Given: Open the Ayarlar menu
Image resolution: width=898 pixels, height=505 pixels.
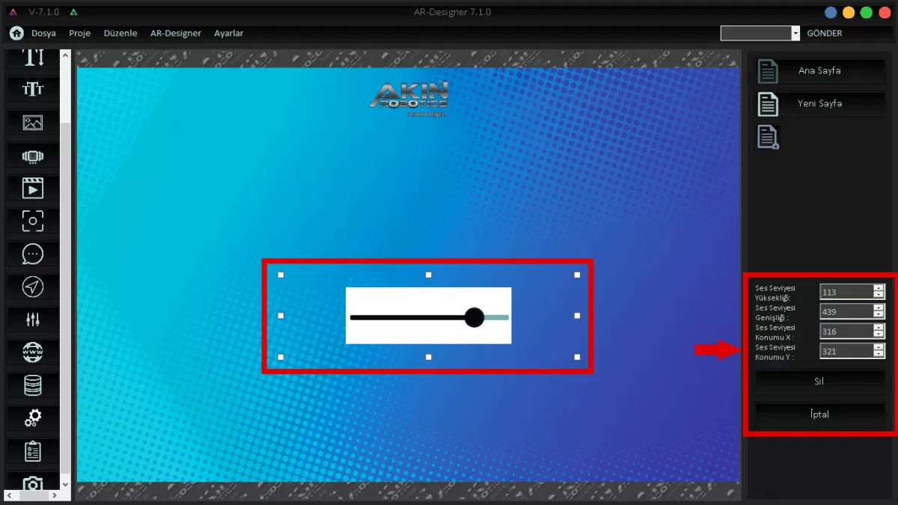Looking at the screenshot, I should (x=228, y=34).
